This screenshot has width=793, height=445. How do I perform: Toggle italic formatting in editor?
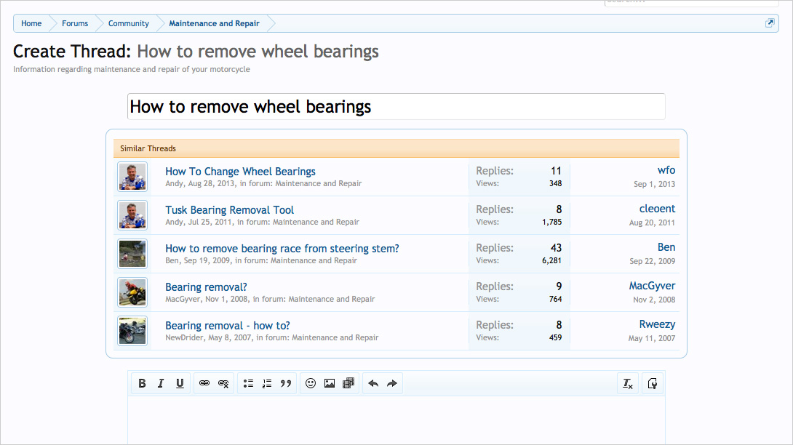click(161, 383)
